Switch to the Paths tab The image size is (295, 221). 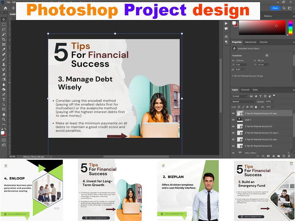pos(255,90)
